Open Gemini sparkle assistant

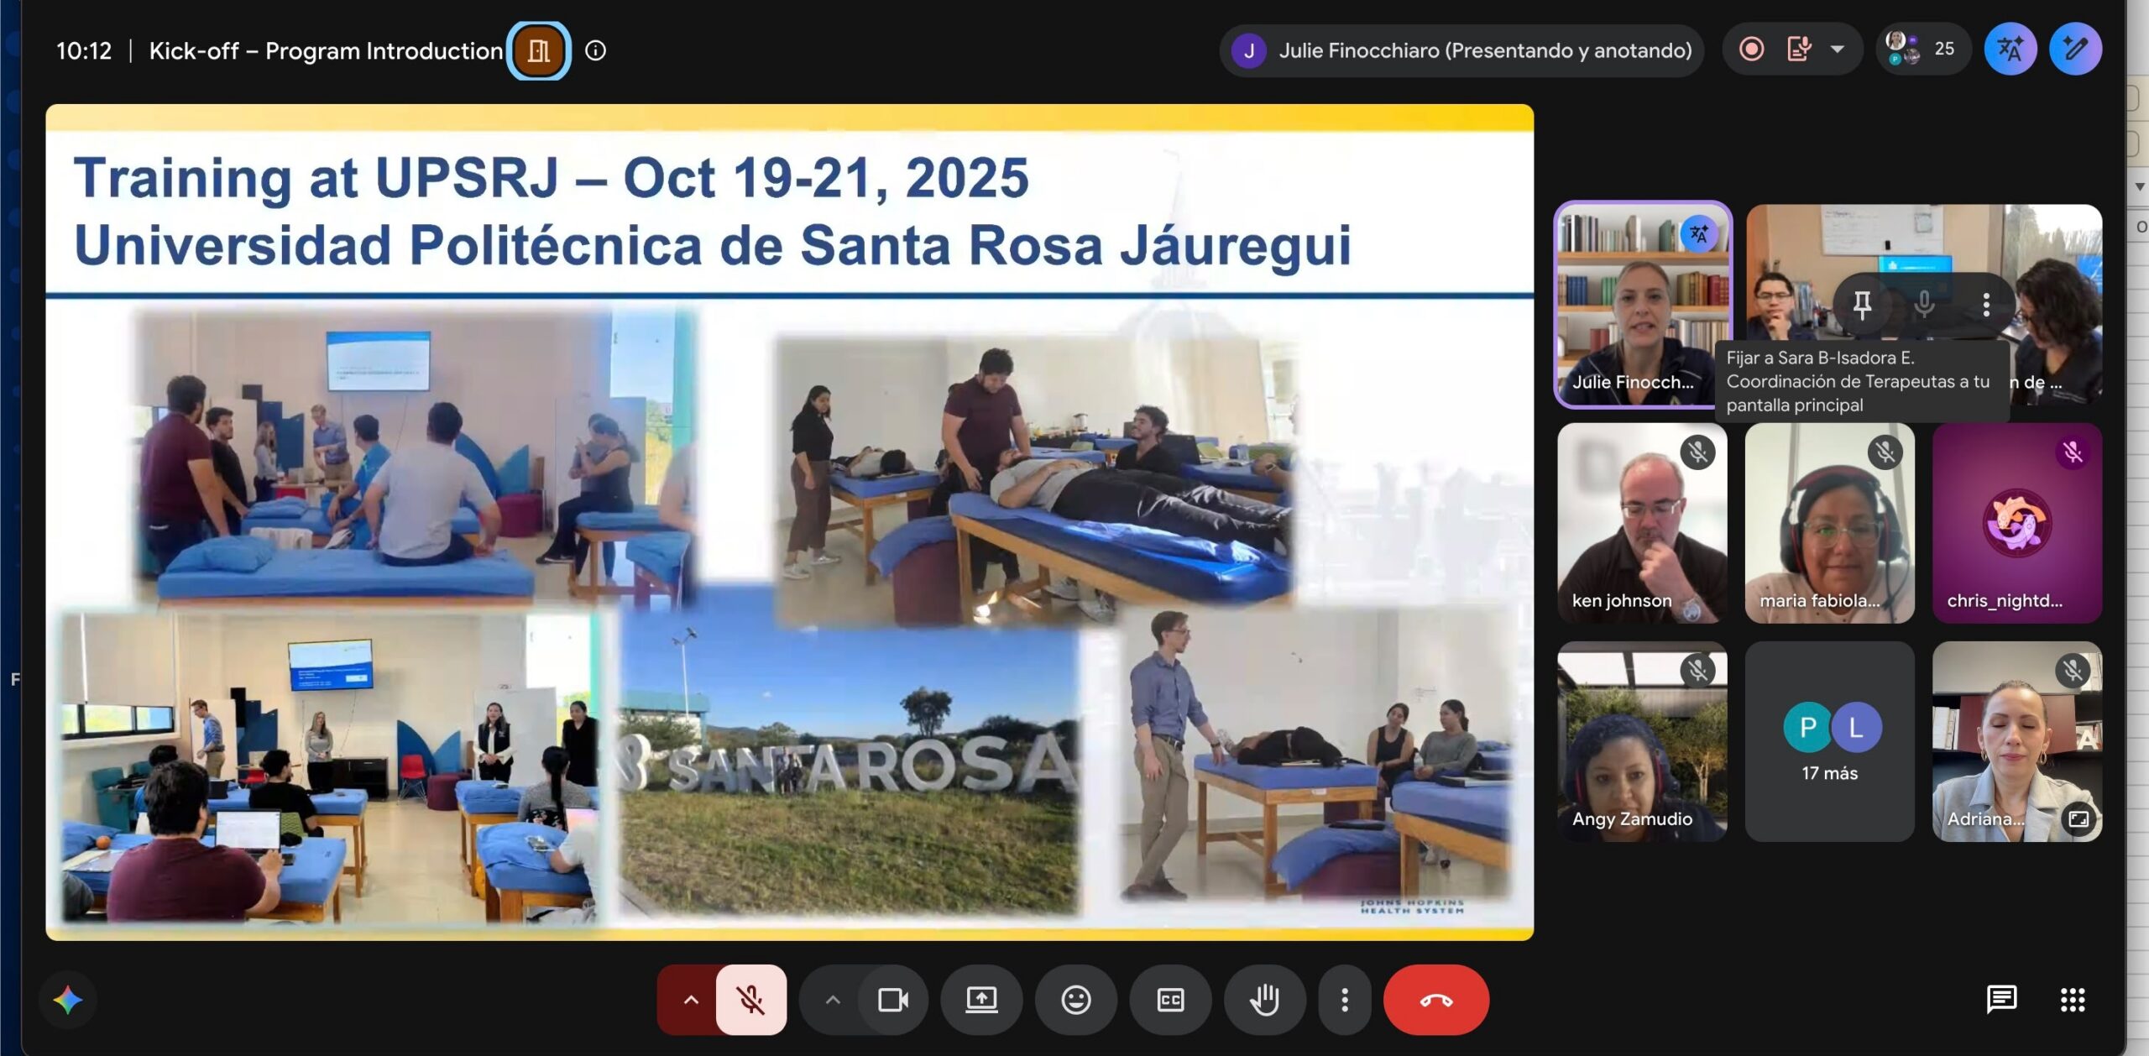click(67, 1000)
